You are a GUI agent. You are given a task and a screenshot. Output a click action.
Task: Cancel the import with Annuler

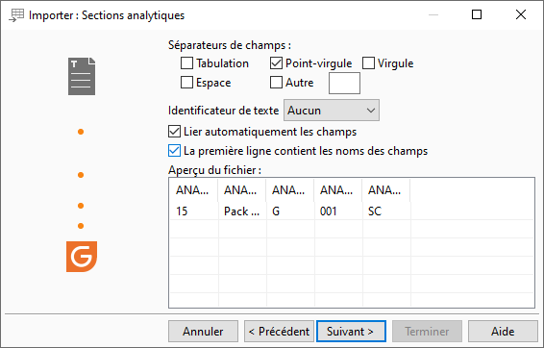pyautogui.click(x=204, y=332)
